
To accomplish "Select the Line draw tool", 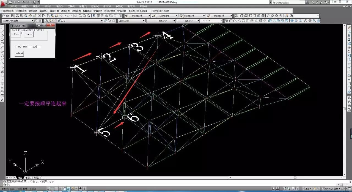I will (2, 28).
